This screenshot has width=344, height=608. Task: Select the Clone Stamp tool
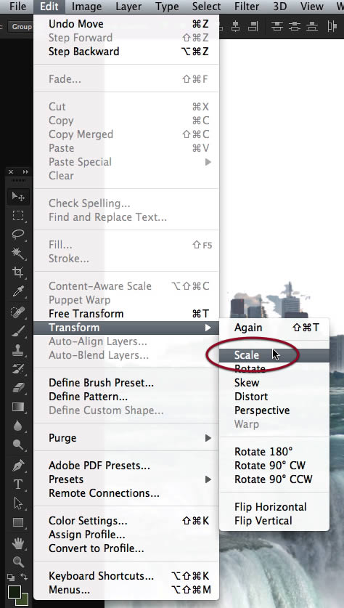18,351
